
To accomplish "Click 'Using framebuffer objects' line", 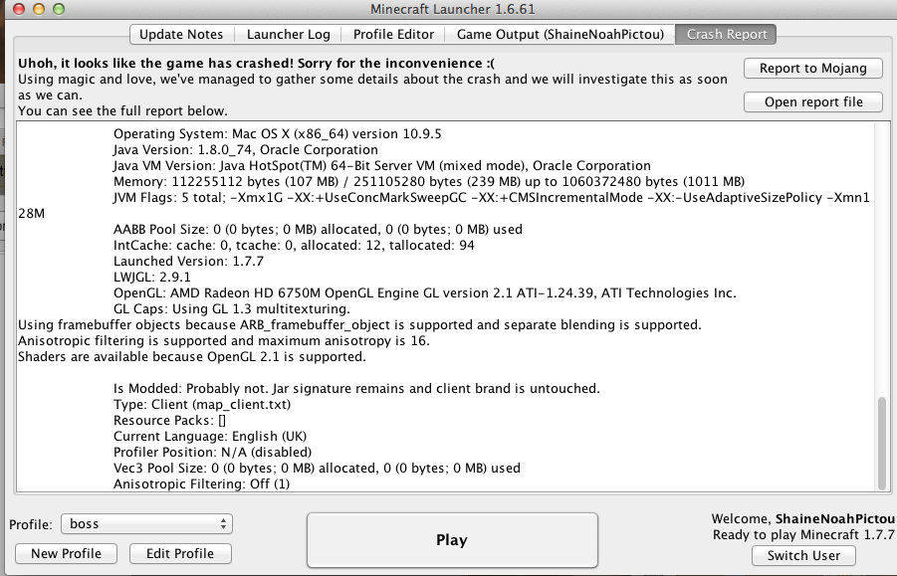I will [359, 325].
